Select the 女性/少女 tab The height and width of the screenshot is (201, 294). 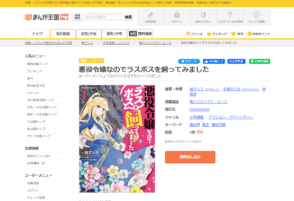click(x=89, y=34)
